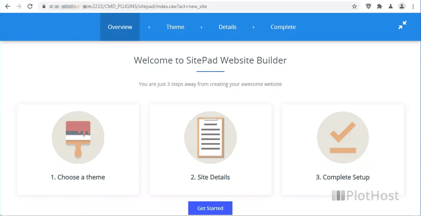Bookmark this page with the star icon
The width and height of the screenshot is (421, 216).
coord(354,6)
